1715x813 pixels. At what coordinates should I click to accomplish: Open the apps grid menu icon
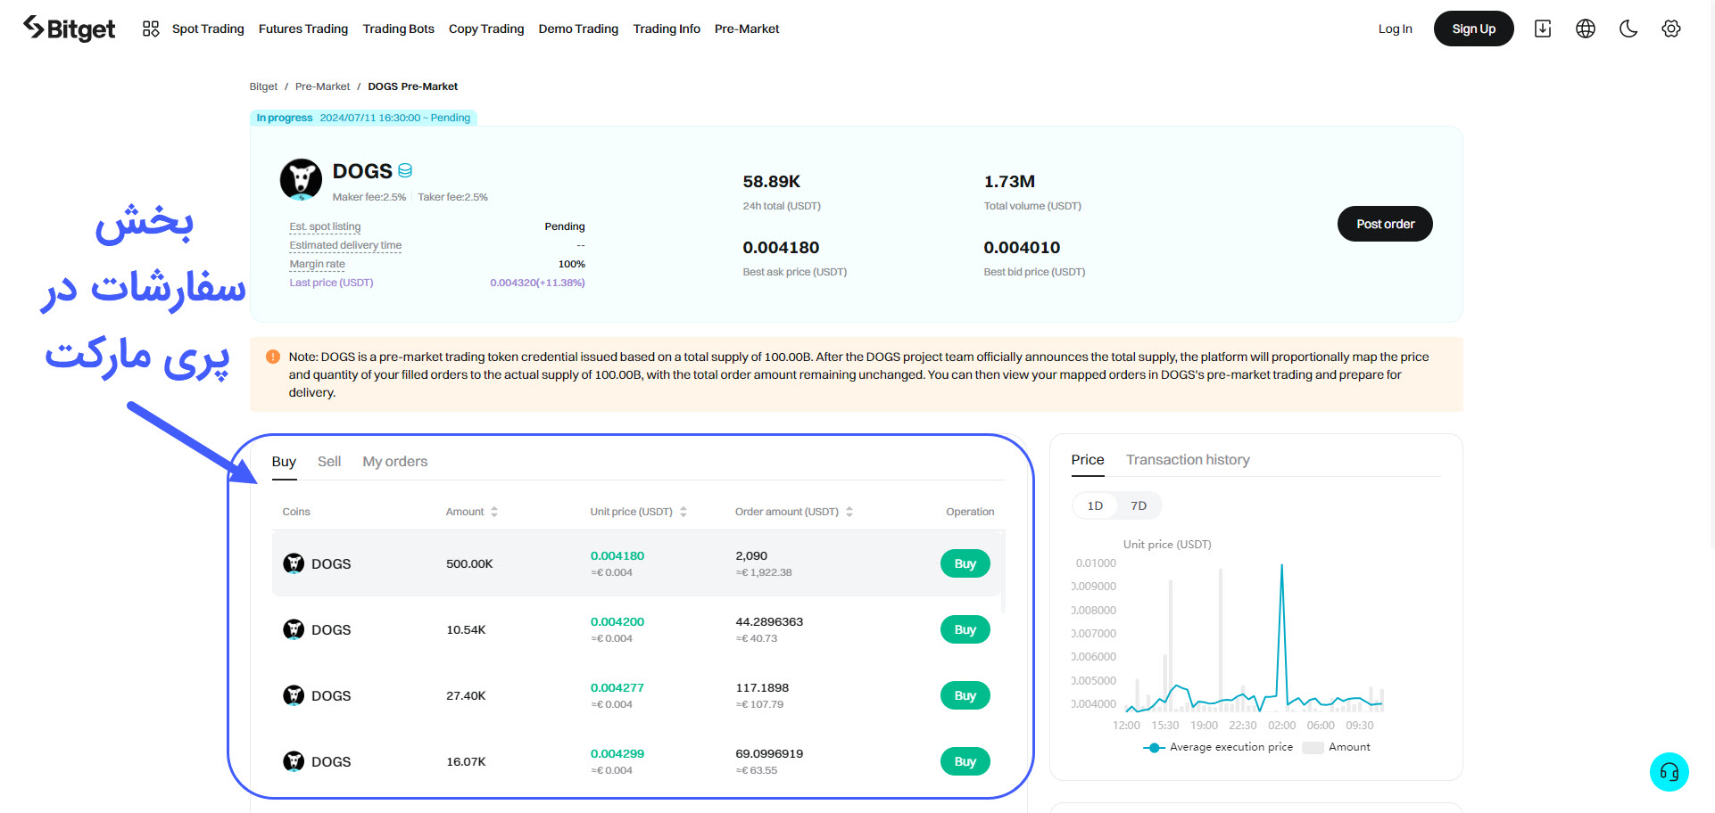(151, 29)
